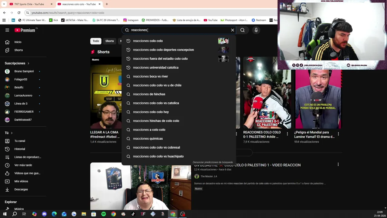Image resolution: width=387 pixels, height=218 pixels.
Task: Open The Master J.A channel link
Action: (x=209, y=177)
